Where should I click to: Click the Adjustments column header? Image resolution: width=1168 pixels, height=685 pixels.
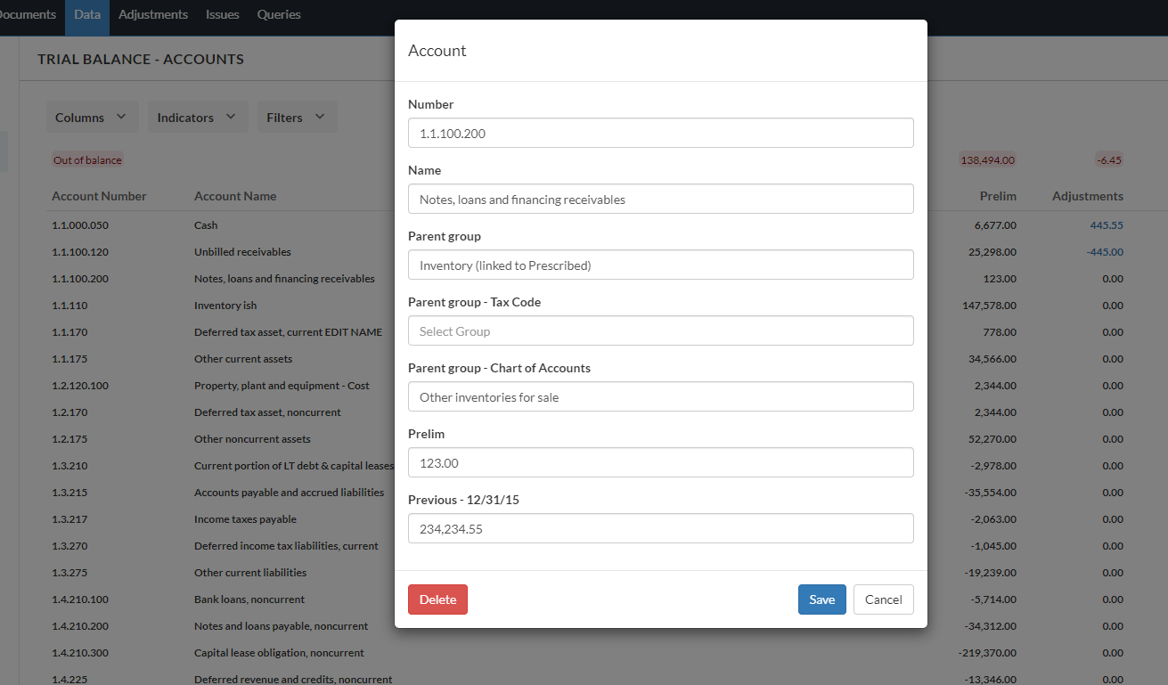(1088, 196)
